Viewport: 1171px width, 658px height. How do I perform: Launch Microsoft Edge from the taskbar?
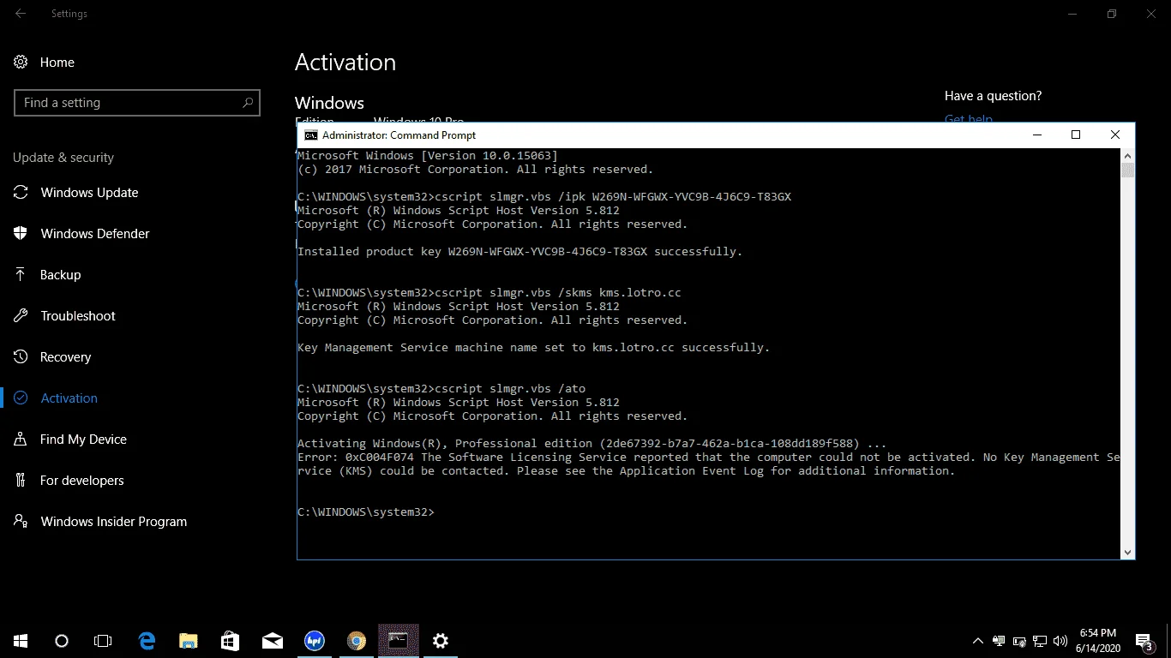147,641
